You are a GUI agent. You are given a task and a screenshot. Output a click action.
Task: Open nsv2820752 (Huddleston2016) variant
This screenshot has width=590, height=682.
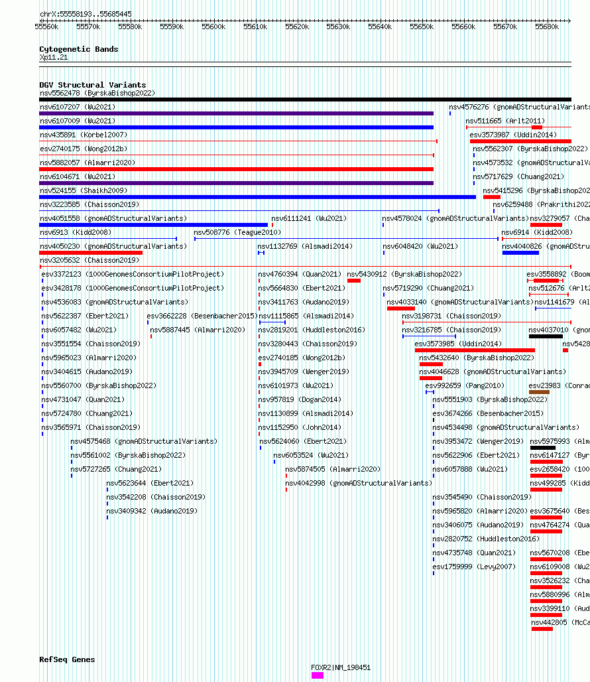pyautogui.click(x=486, y=539)
